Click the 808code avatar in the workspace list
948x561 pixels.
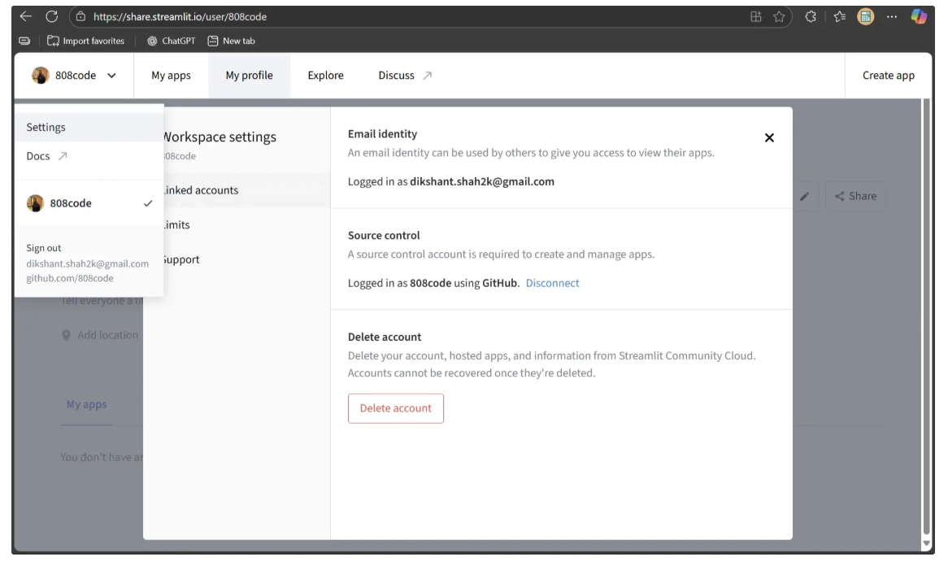pos(35,203)
